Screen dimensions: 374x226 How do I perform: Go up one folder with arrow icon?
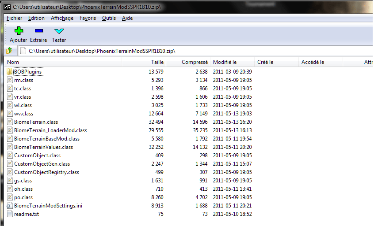click(9, 51)
